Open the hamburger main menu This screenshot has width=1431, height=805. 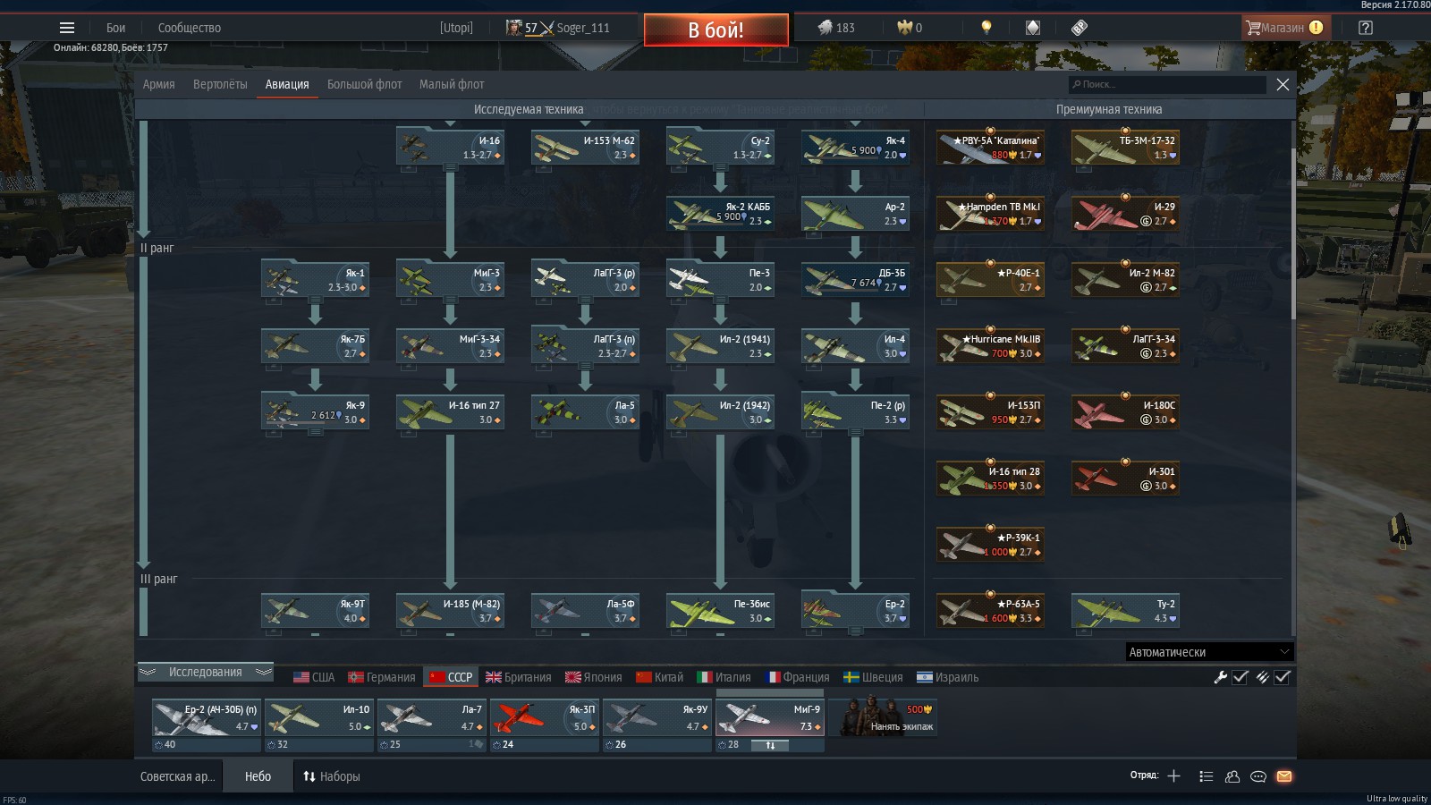click(66, 28)
